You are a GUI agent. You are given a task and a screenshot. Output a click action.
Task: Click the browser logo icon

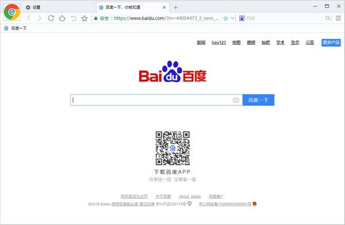click(12, 12)
